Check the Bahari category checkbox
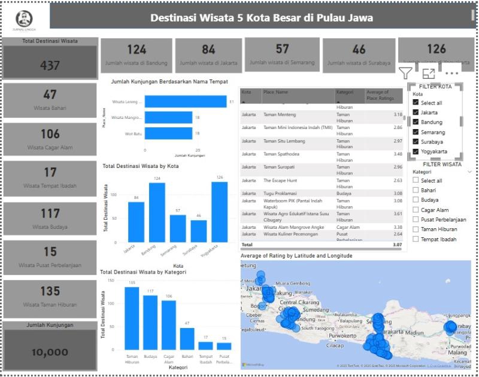This screenshot has width=479, height=377. point(416,190)
